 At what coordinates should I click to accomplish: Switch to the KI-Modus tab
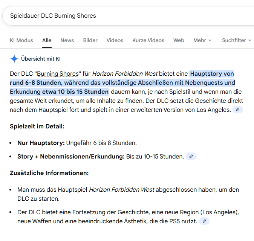pos(21,40)
